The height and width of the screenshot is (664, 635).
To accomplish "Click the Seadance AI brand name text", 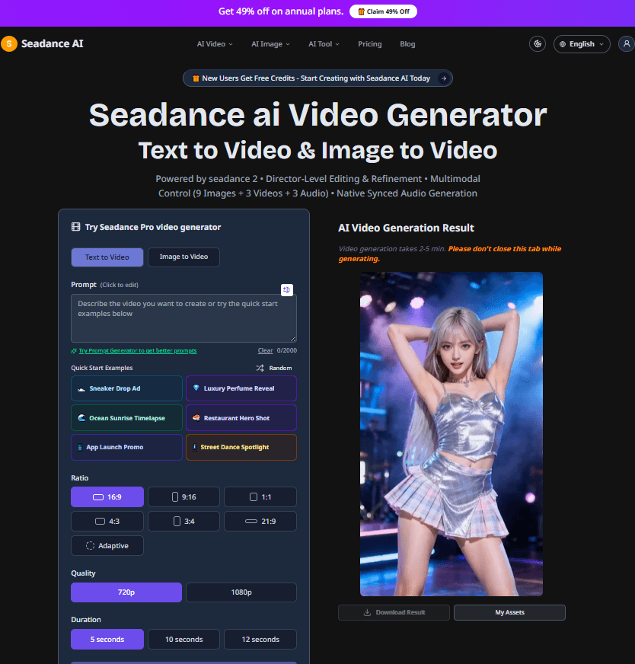I will [x=52, y=43].
